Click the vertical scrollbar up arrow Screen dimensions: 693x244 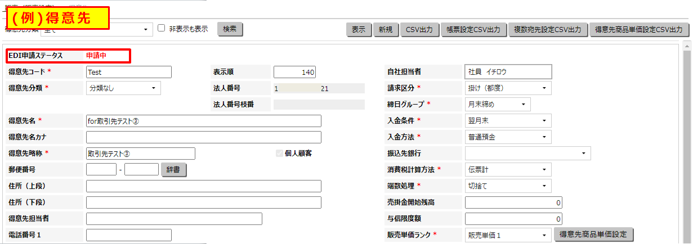coord(686,45)
